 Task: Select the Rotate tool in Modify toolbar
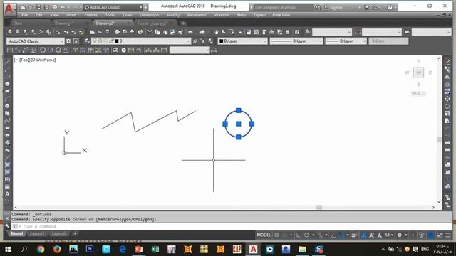point(447,106)
